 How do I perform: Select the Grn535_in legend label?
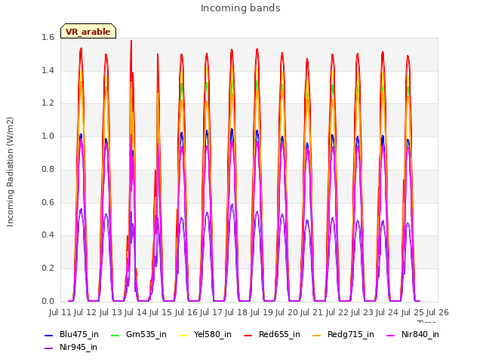coord(146,335)
